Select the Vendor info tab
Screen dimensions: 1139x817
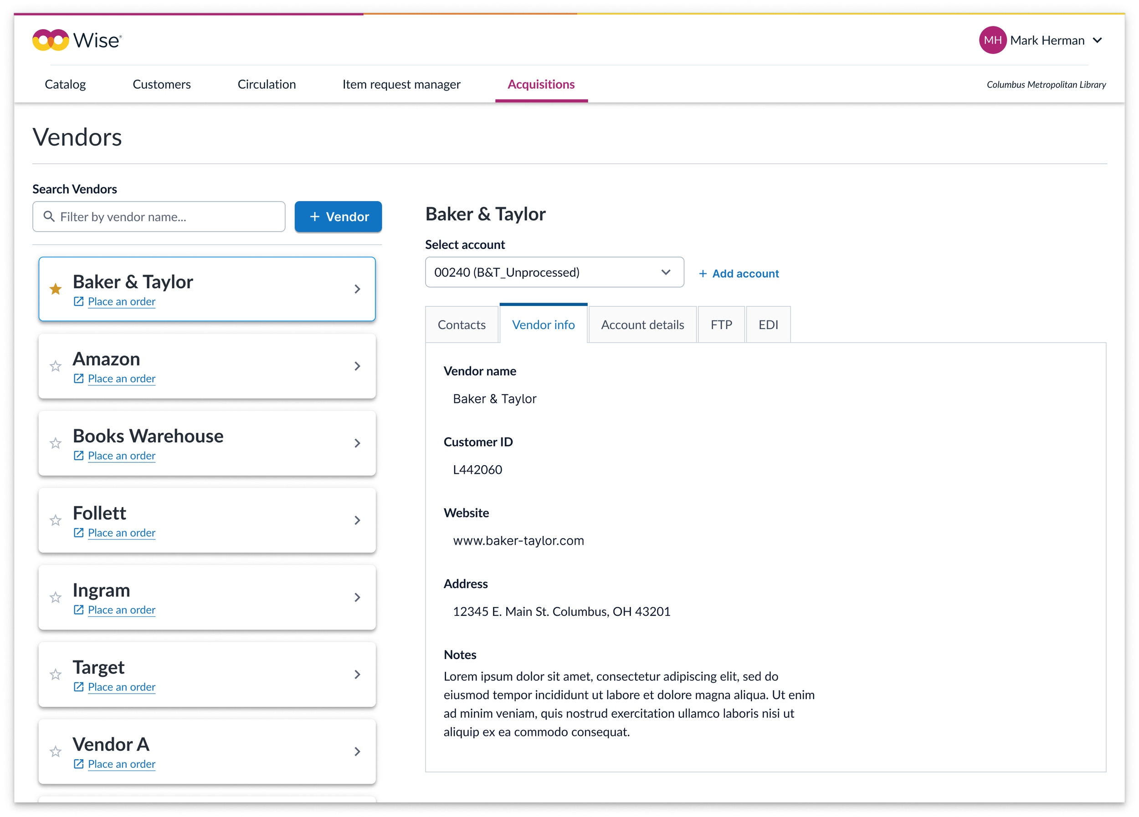pyautogui.click(x=544, y=325)
